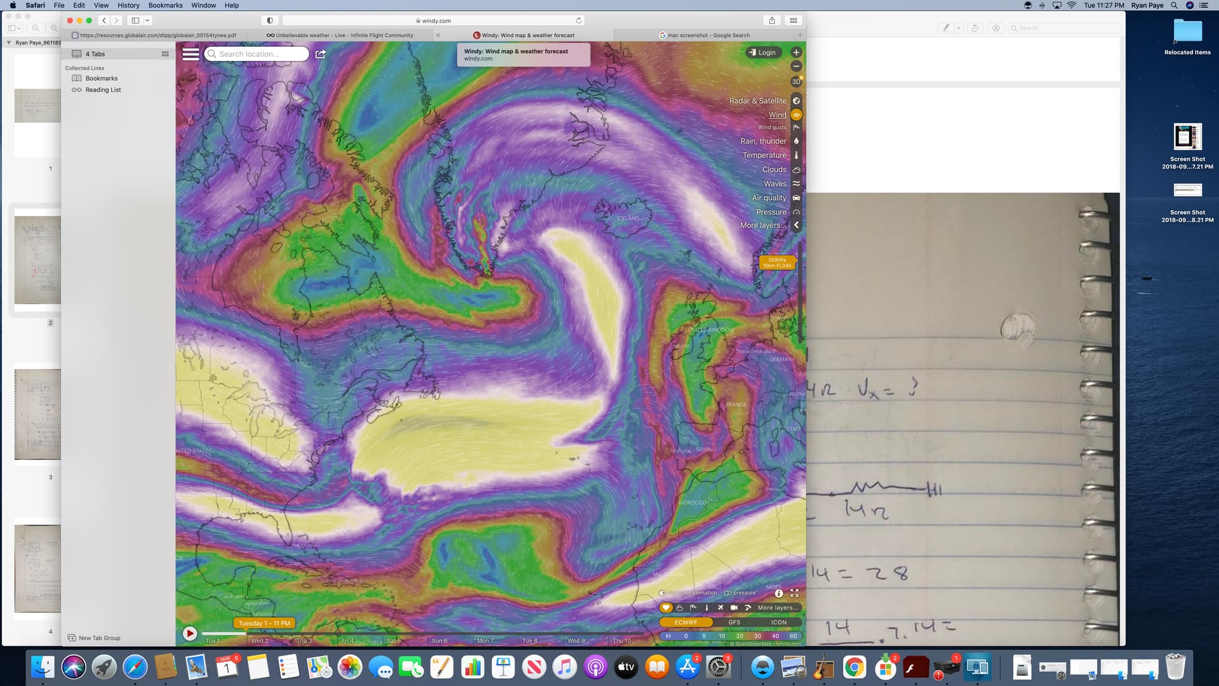The width and height of the screenshot is (1219, 686).
Task: Click the Search location field
Action: [x=257, y=54]
